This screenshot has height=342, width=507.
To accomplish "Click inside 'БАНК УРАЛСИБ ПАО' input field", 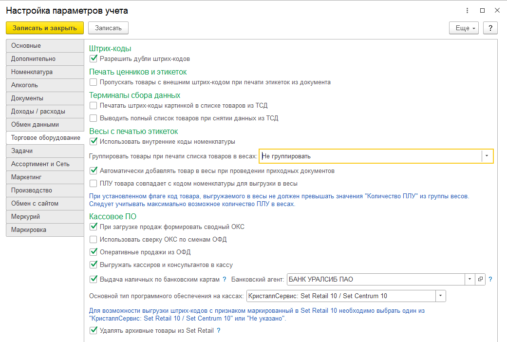I will click(x=375, y=279).
